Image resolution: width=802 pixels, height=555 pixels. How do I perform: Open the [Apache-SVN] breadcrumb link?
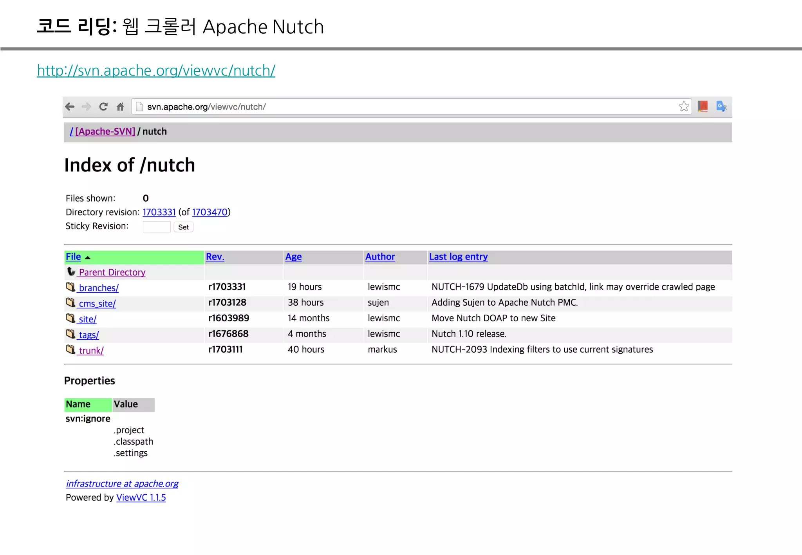(105, 132)
